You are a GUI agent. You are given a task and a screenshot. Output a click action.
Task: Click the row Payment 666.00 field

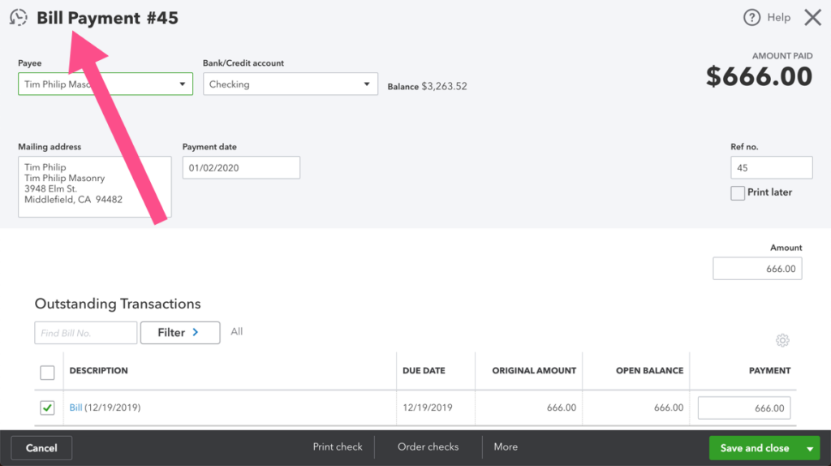pos(744,408)
